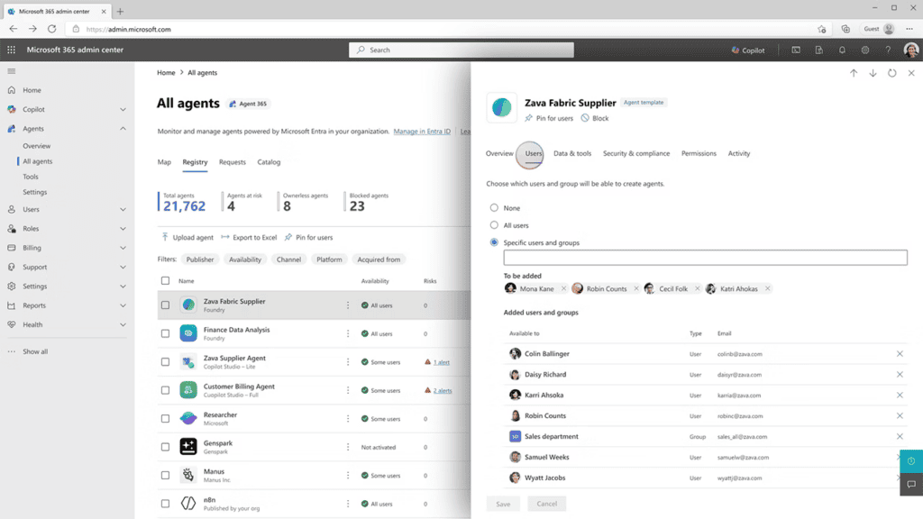Open more options for Genspark agent

[x=347, y=447]
